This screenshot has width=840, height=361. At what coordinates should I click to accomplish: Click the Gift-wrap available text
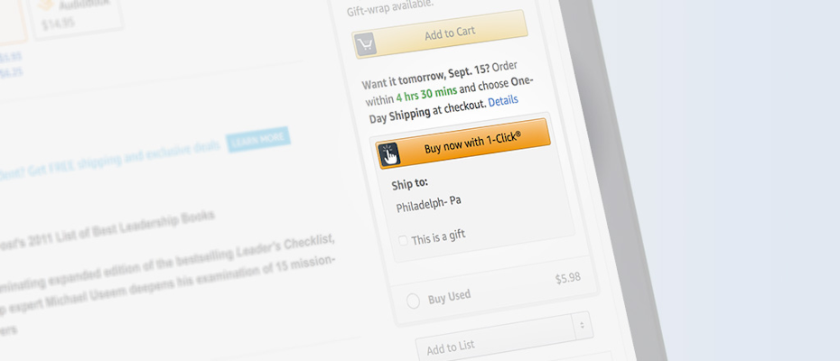click(x=390, y=5)
